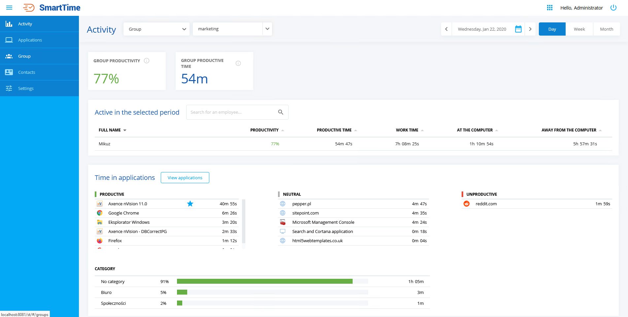Switch to Month view
Viewport: 628px width, 317px height.
coord(606,29)
